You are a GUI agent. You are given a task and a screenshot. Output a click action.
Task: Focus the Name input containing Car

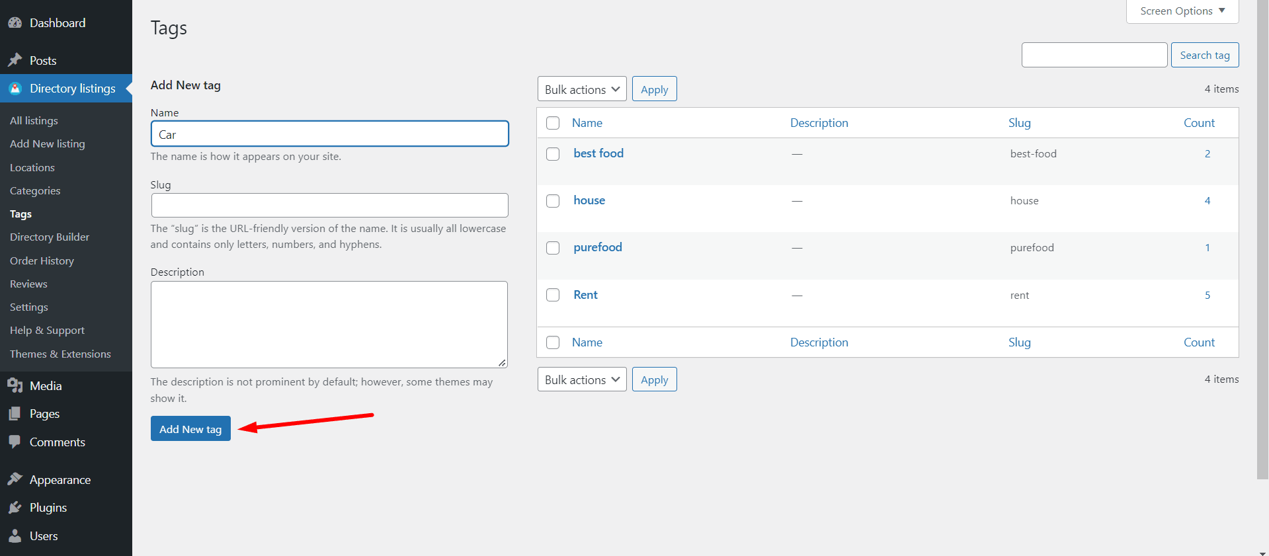point(329,134)
